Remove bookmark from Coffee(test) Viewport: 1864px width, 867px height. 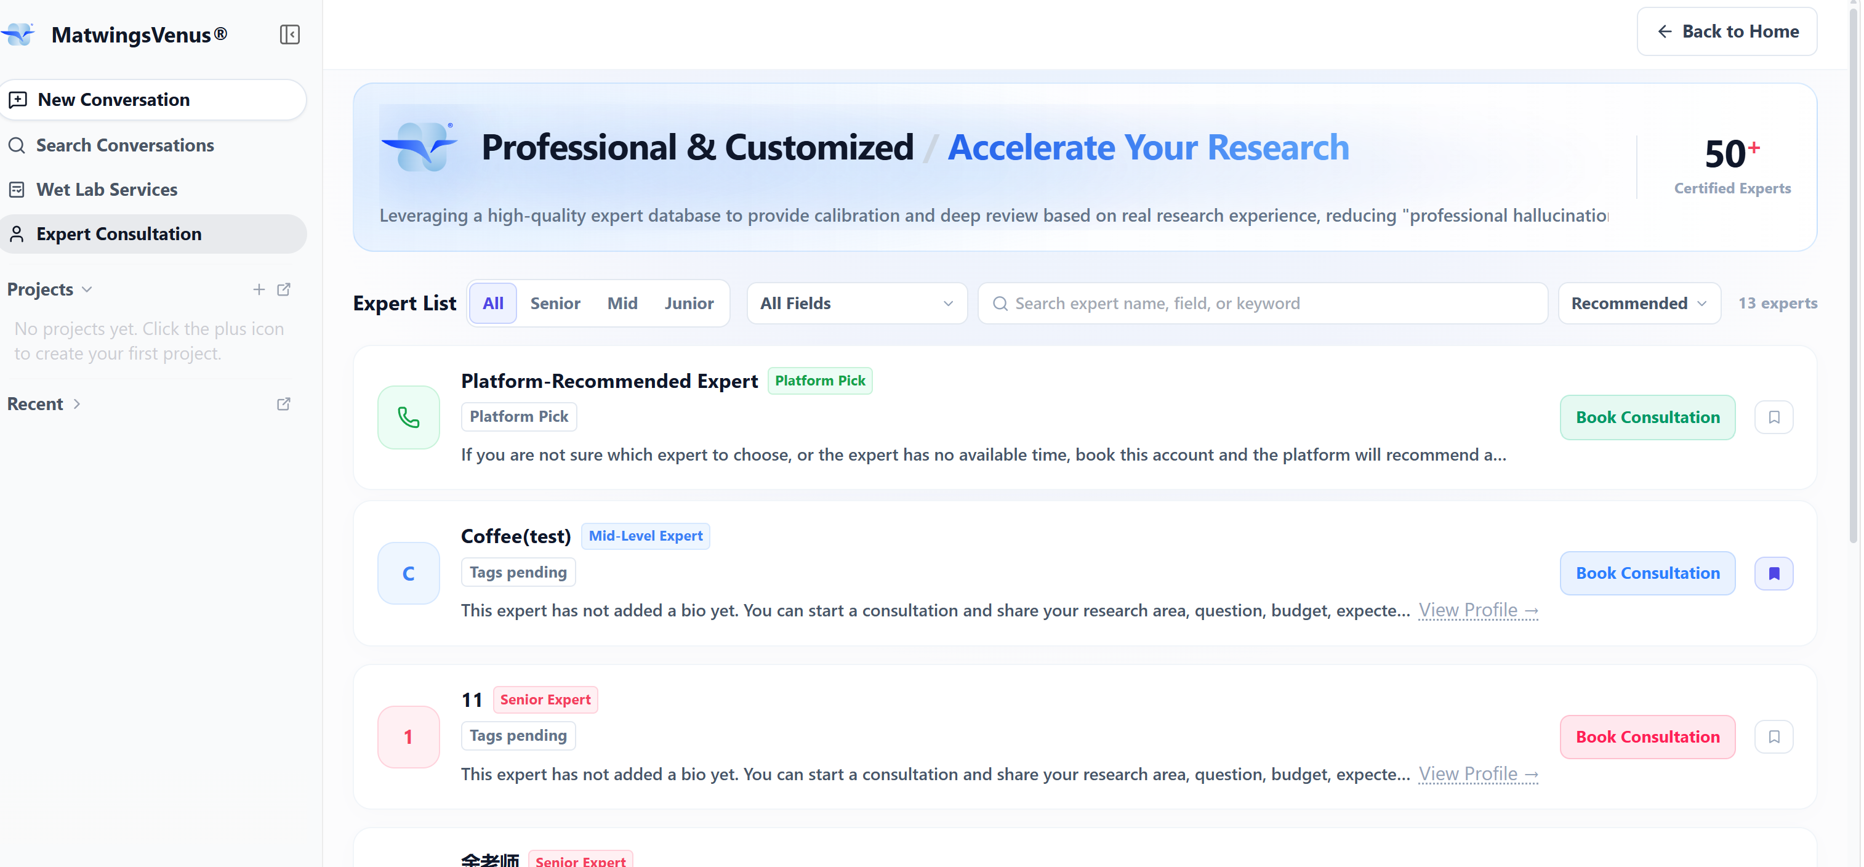(x=1774, y=573)
